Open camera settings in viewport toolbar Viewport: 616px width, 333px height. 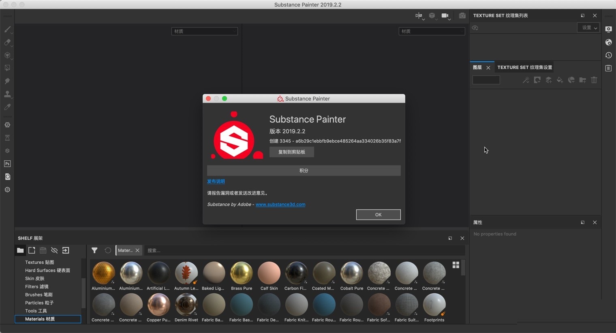[x=445, y=15]
